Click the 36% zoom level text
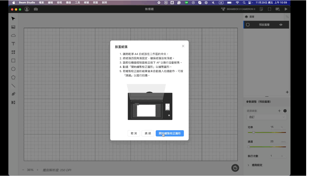 pos(30,170)
